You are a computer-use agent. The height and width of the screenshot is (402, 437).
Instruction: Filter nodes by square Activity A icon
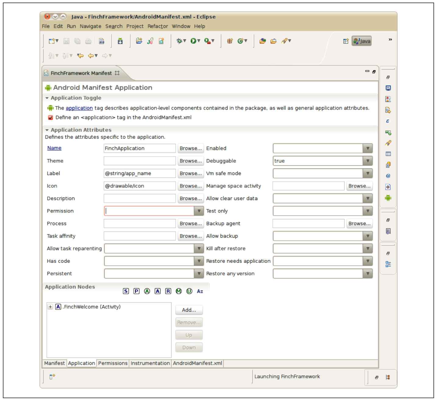158,291
